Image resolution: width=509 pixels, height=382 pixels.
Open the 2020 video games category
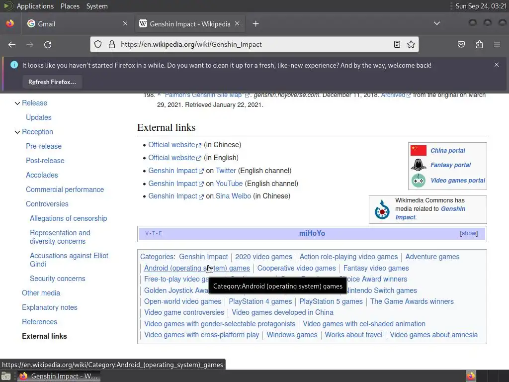263,257
